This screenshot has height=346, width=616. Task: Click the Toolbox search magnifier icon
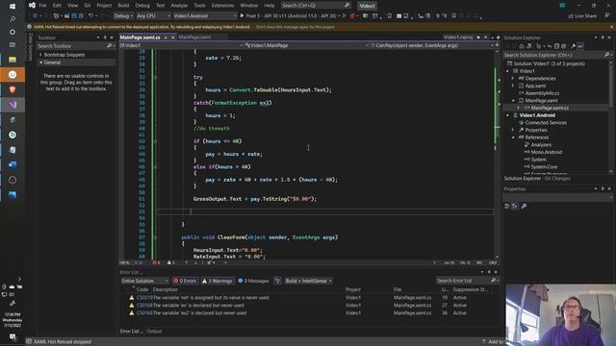point(109,46)
